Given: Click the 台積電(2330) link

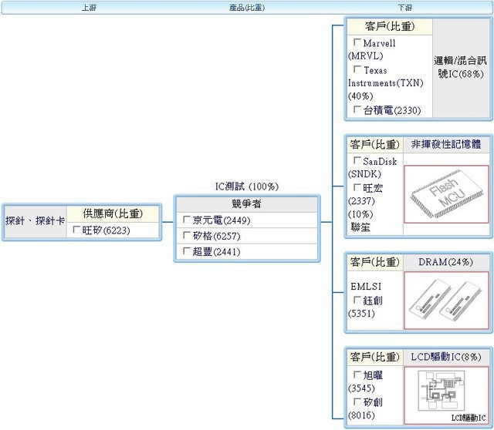Looking at the screenshot, I should tap(392, 110).
